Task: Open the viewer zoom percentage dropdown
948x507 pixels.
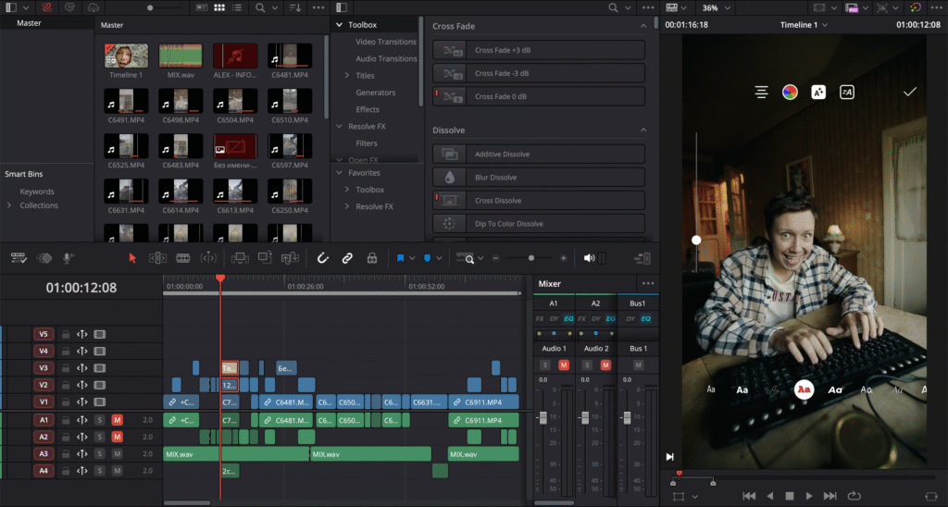Action: (x=716, y=7)
